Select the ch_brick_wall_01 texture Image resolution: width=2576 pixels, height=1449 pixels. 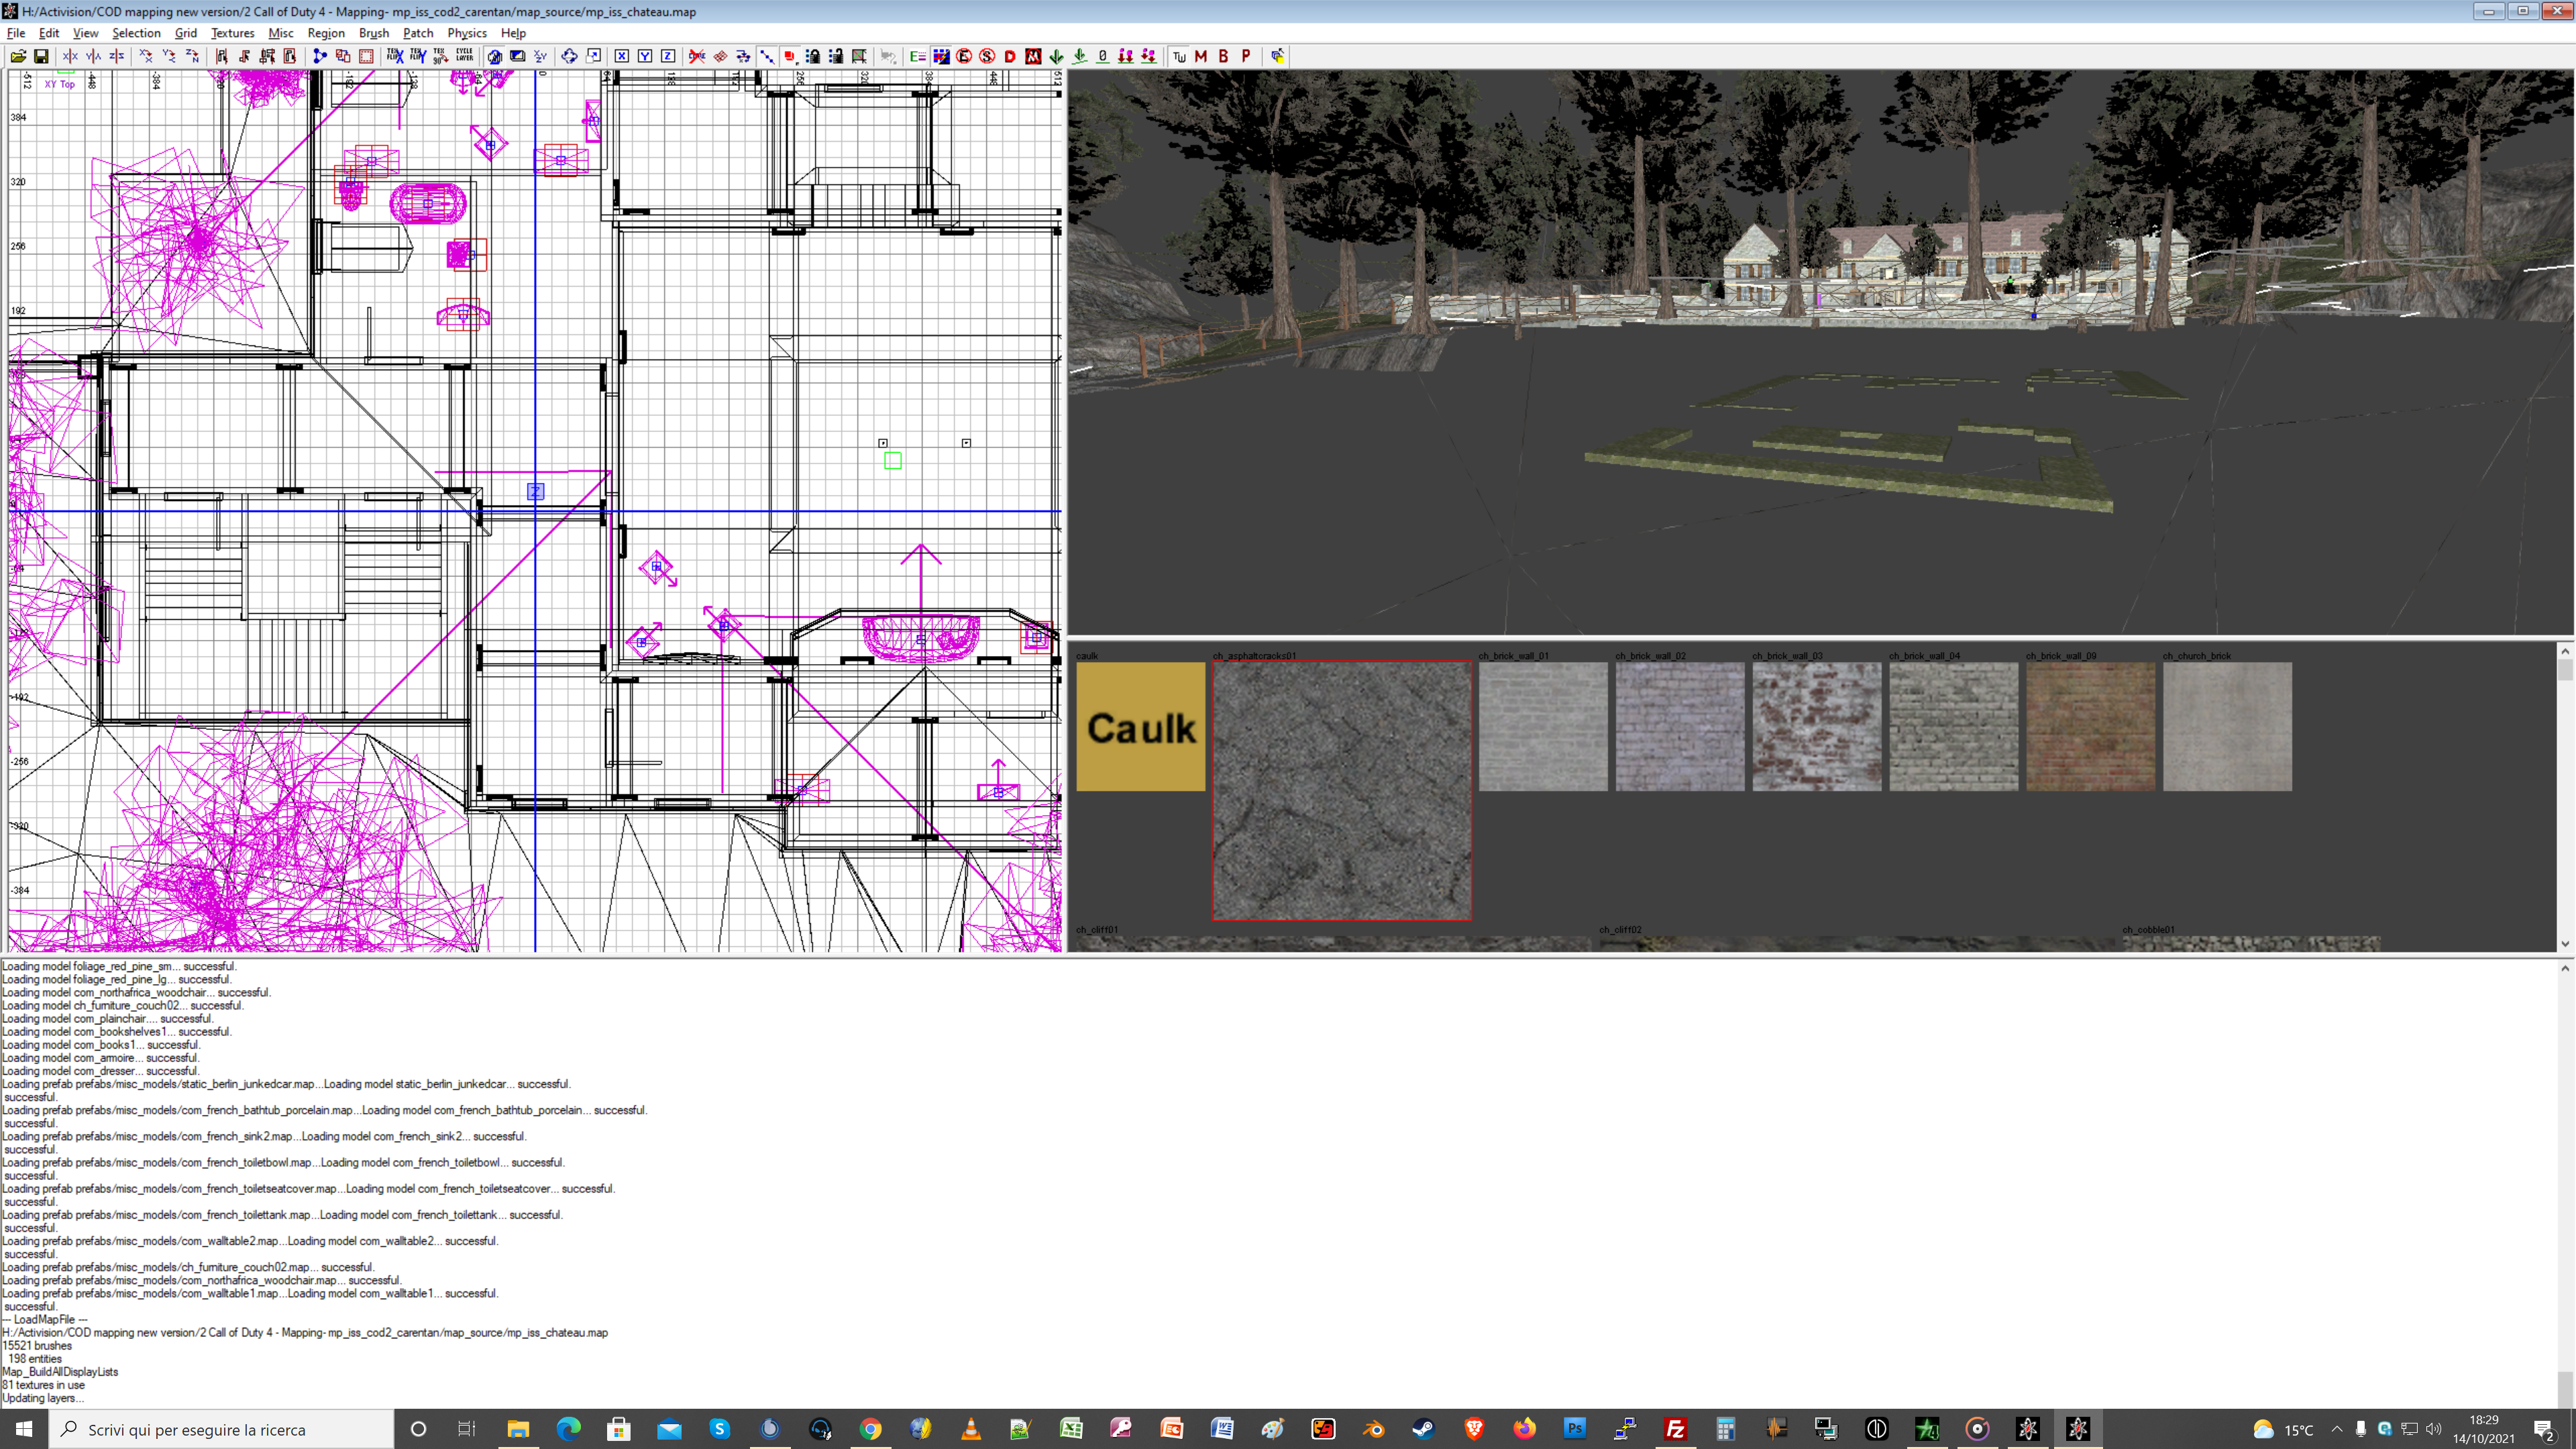click(1543, 726)
